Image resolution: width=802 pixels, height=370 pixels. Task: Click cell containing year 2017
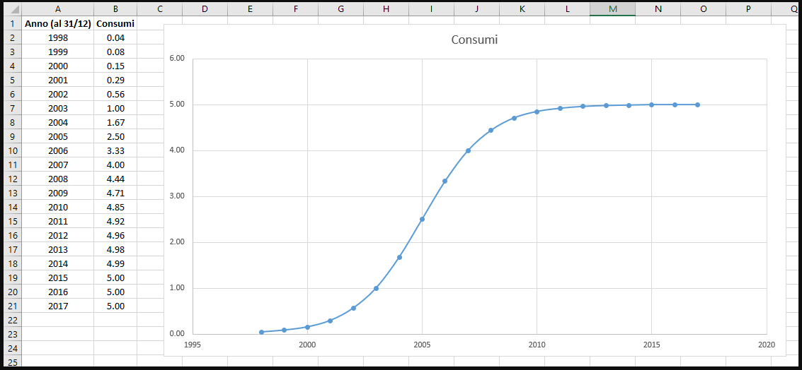[x=57, y=306]
